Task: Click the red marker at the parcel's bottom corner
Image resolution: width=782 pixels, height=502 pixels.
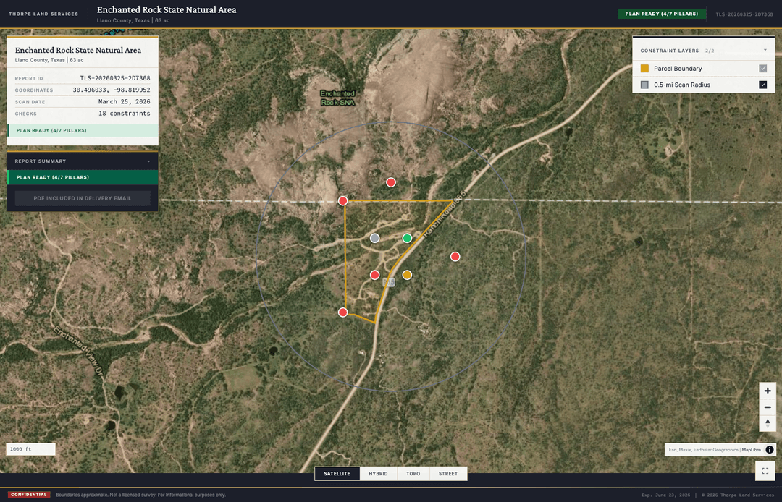Action: tap(342, 312)
